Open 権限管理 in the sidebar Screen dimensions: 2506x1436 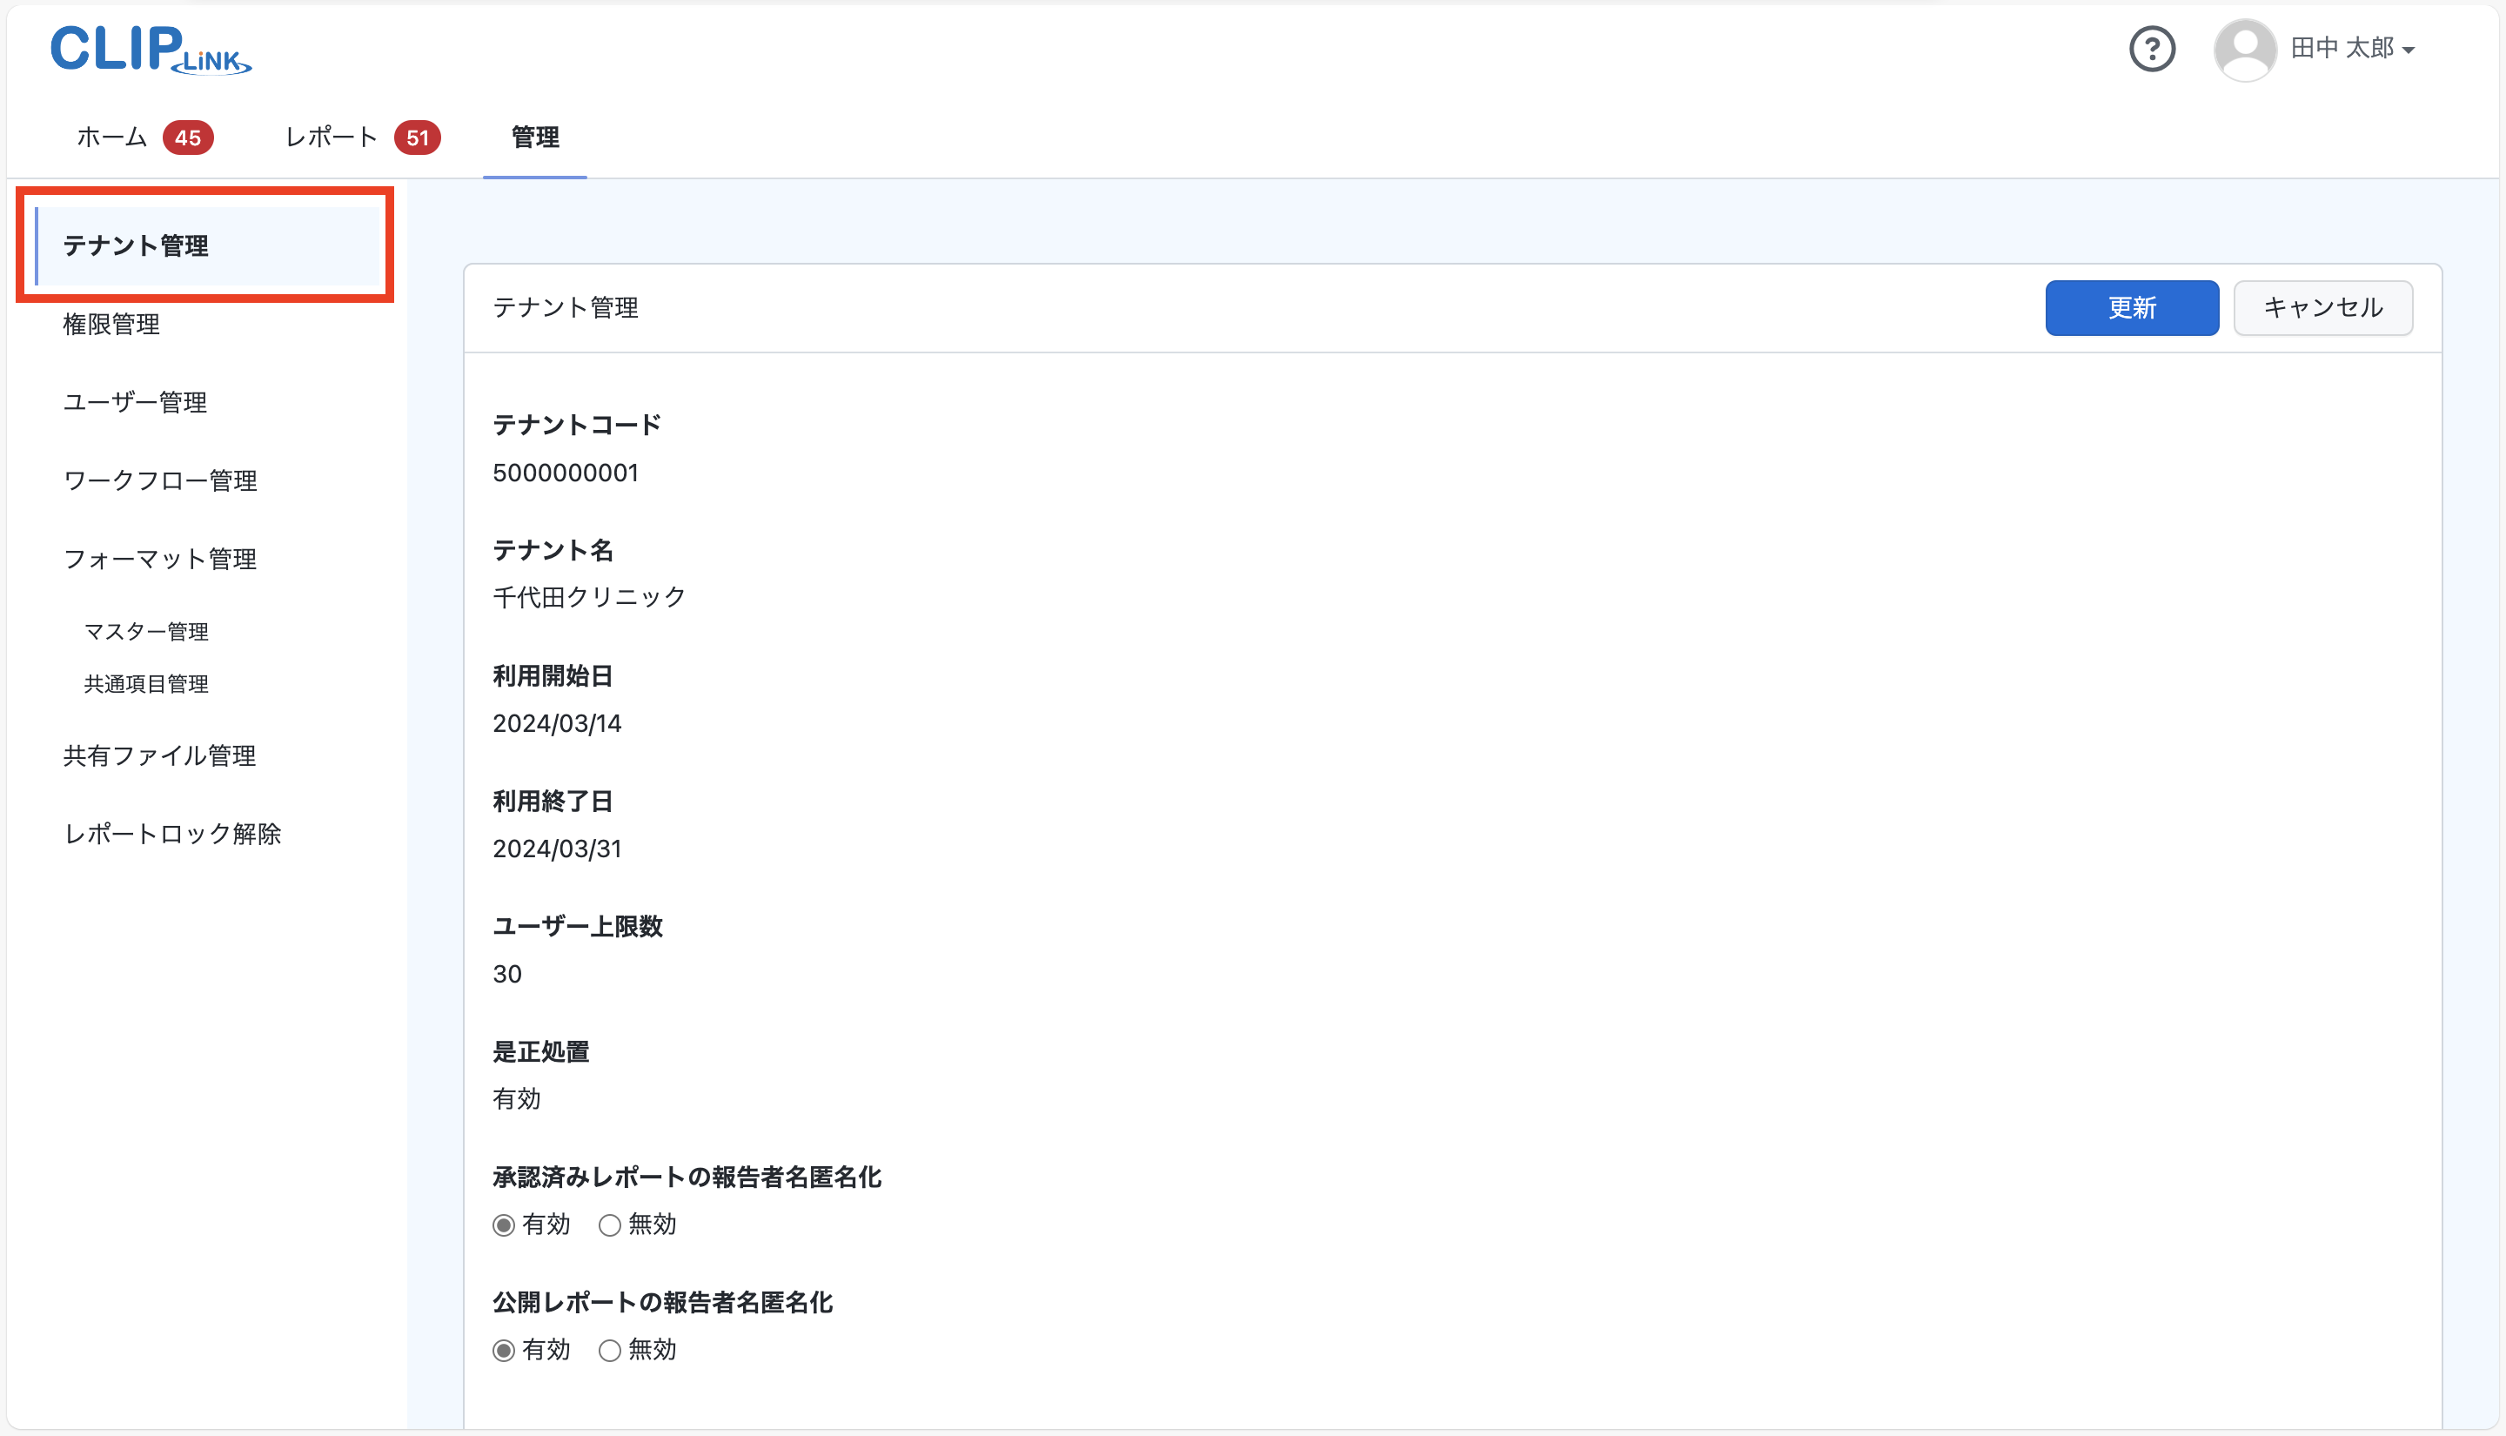pyautogui.click(x=111, y=325)
